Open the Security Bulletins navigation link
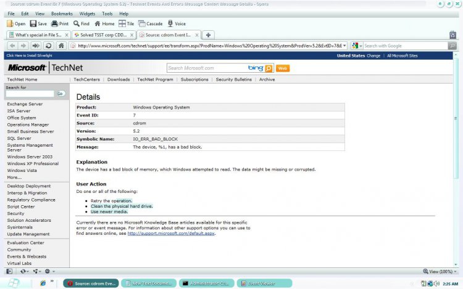This screenshot has height=289, width=463. tap(233, 79)
